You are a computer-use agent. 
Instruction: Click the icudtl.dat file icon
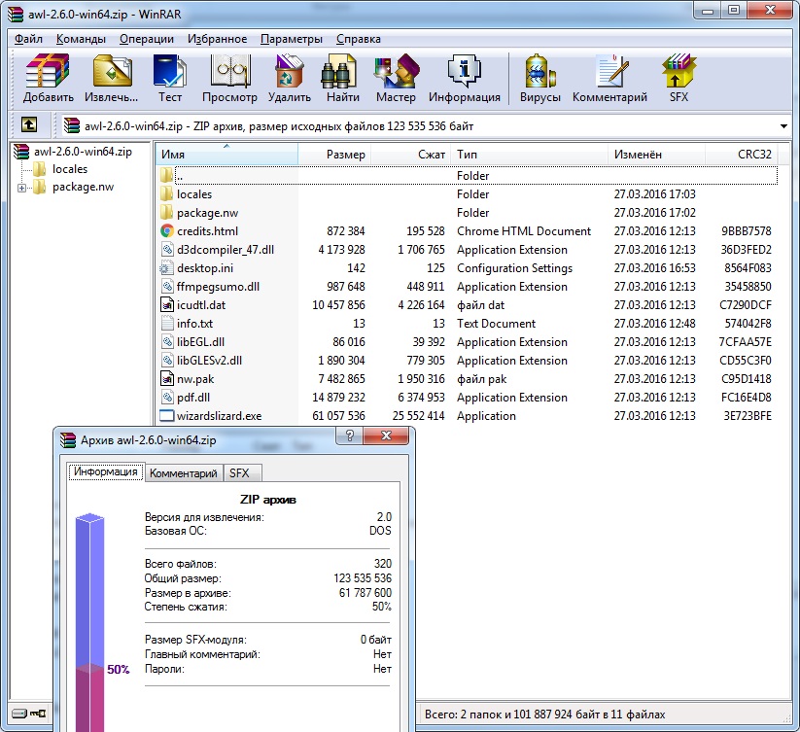[x=167, y=305]
